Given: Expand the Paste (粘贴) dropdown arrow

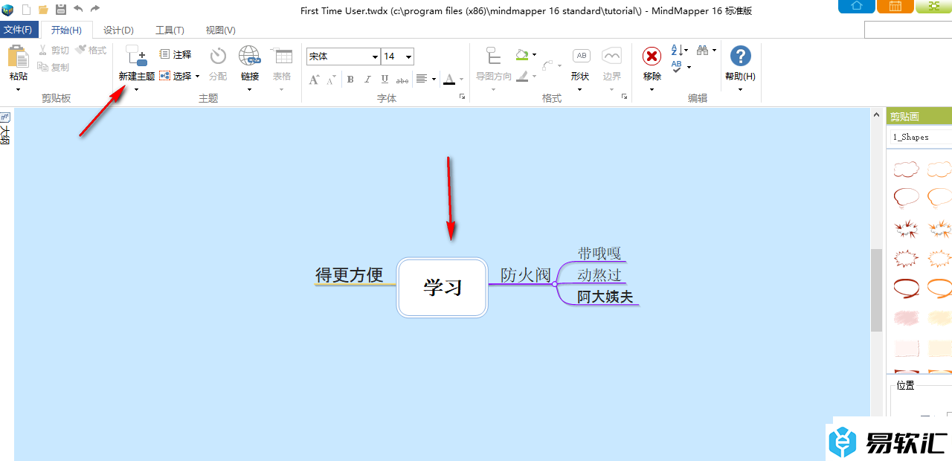Looking at the screenshot, I should [19, 89].
